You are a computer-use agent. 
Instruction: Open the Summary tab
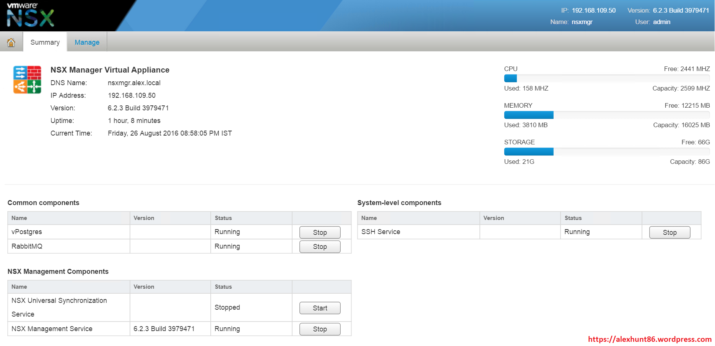click(45, 42)
